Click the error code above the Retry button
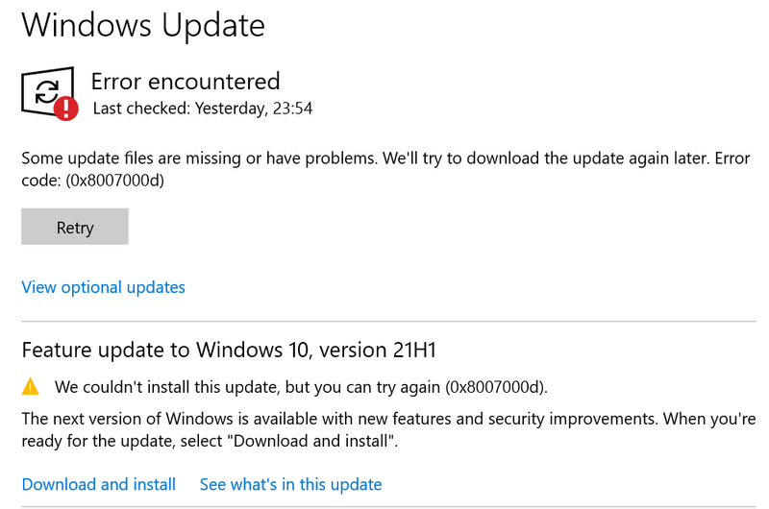 pos(114,180)
